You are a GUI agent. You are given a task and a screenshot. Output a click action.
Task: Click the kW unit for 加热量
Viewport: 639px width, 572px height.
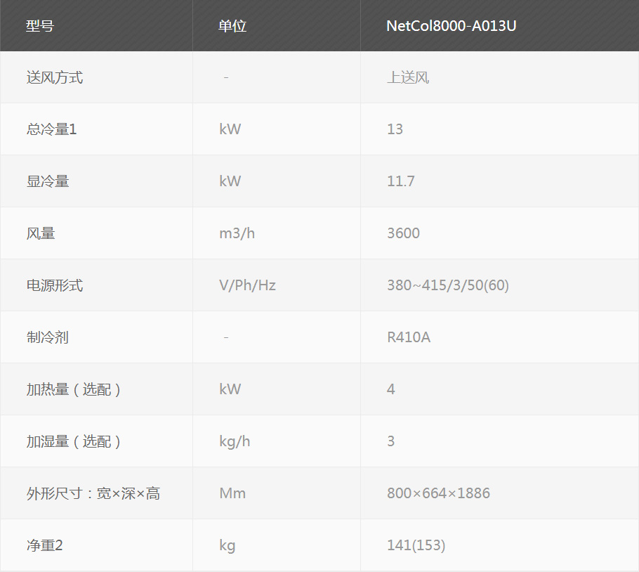[230, 389]
